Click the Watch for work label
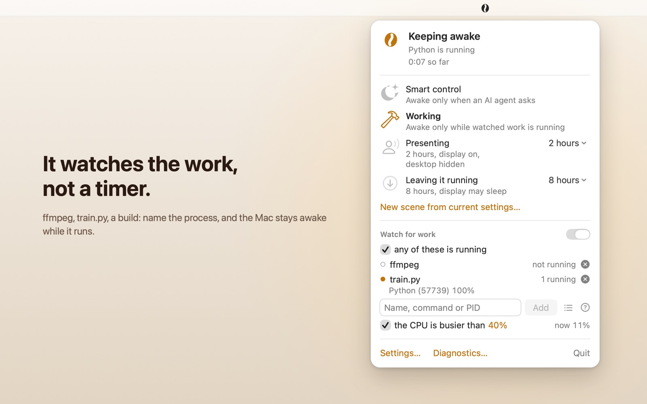This screenshot has width=647, height=404. pos(408,234)
